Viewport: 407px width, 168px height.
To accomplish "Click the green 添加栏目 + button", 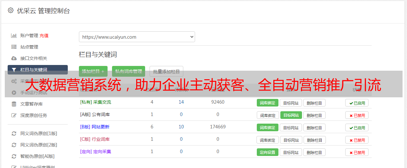I will [x=93, y=71].
